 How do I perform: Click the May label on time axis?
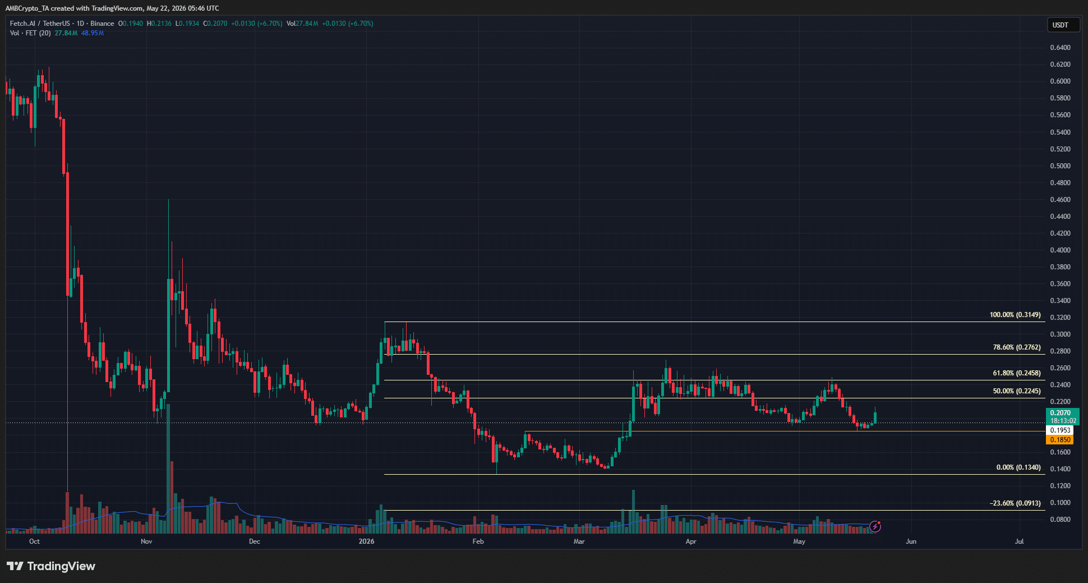point(799,541)
